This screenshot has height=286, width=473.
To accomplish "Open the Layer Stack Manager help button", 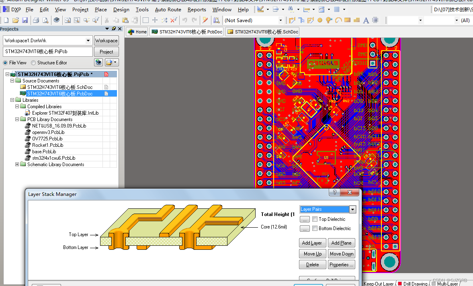I will click(334, 192).
